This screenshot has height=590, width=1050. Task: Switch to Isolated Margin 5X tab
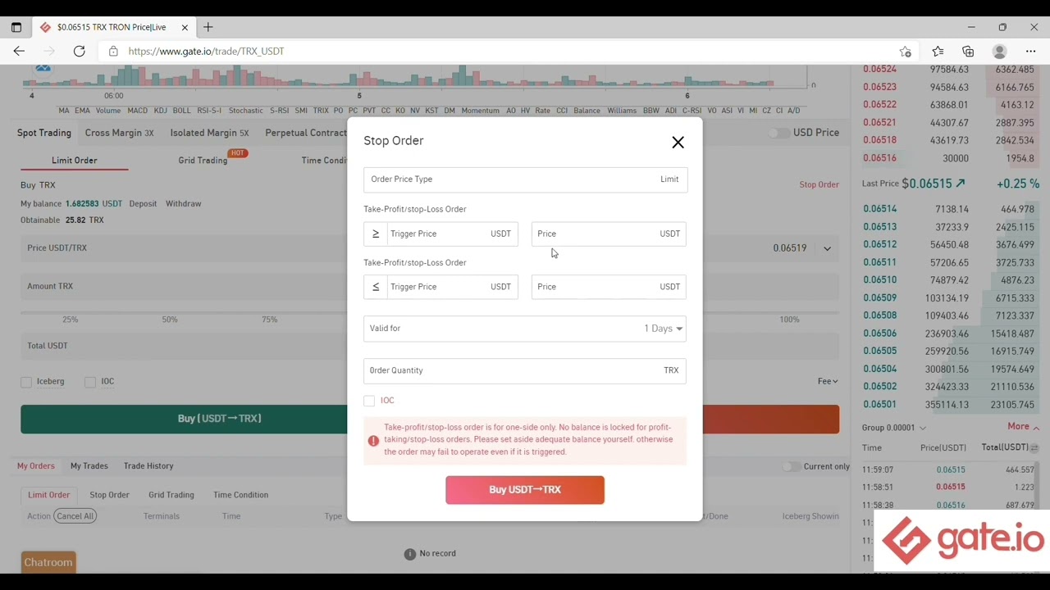(209, 133)
